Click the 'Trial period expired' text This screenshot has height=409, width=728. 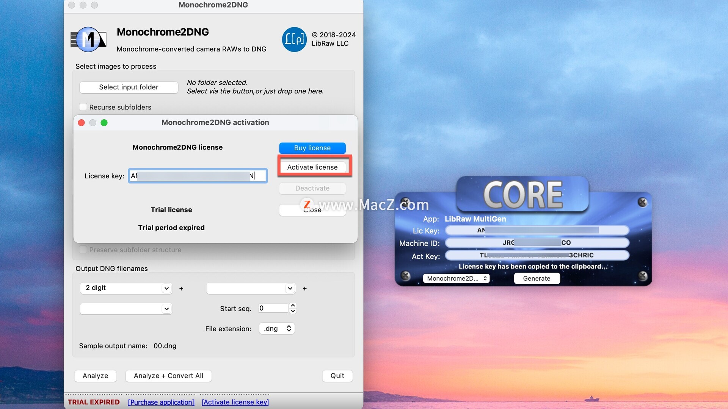(x=171, y=228)
